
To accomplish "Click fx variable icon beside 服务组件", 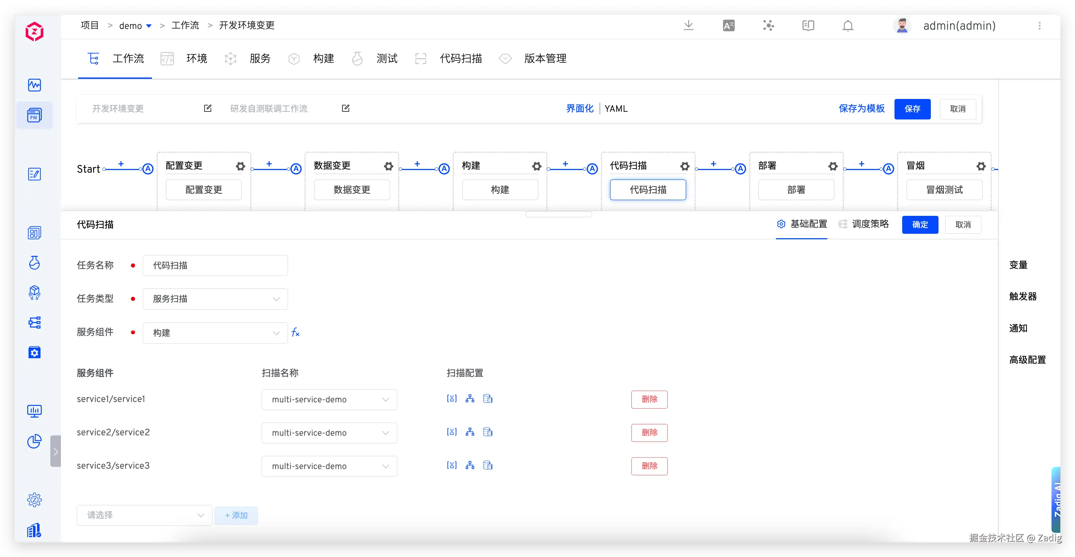I will (295, 332).
